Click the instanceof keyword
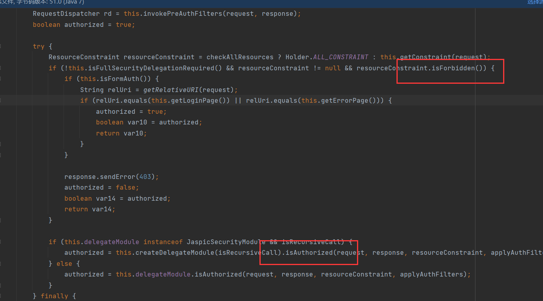The height and width of the screenshot is (301, 543). coord(163,242)
